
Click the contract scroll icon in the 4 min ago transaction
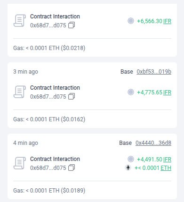(x=20, y=163)
